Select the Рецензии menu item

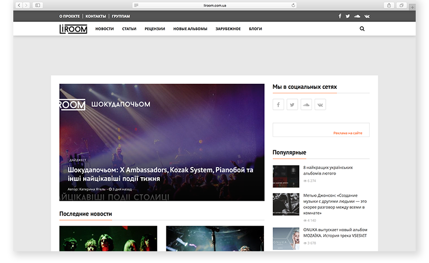click(155, 29)
